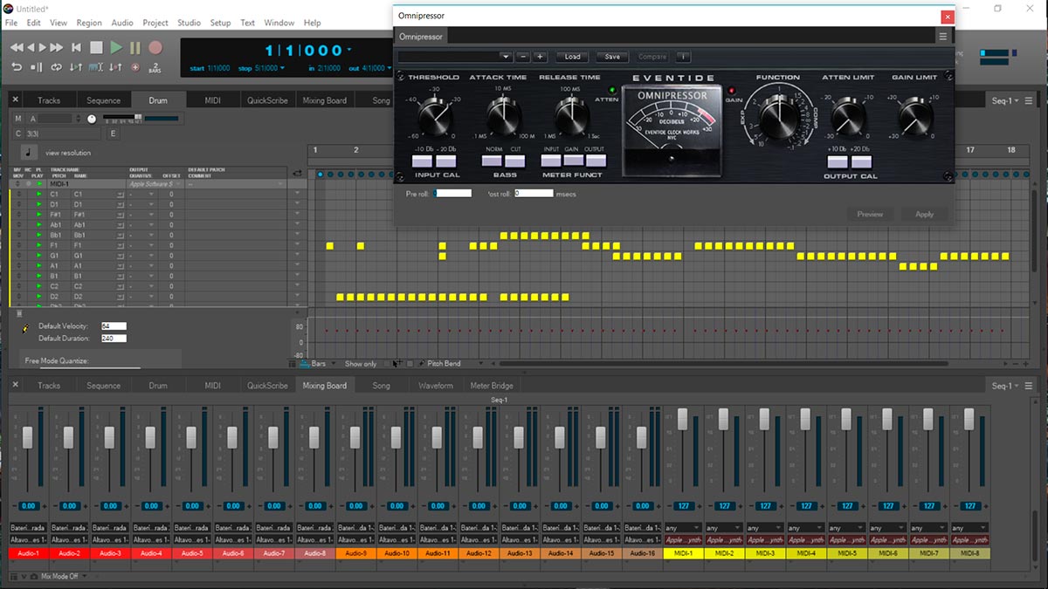The height and width of the screenshot is (589, 1048).
Task: Open the main counter format dropdown arrow
Action: coord(350,49)
